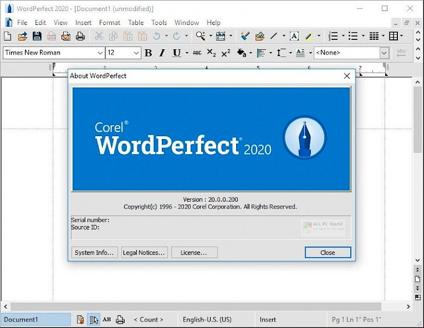The height and width of the screenshot is (328, 424).
Task: Open the File menu
Action: 22,23
